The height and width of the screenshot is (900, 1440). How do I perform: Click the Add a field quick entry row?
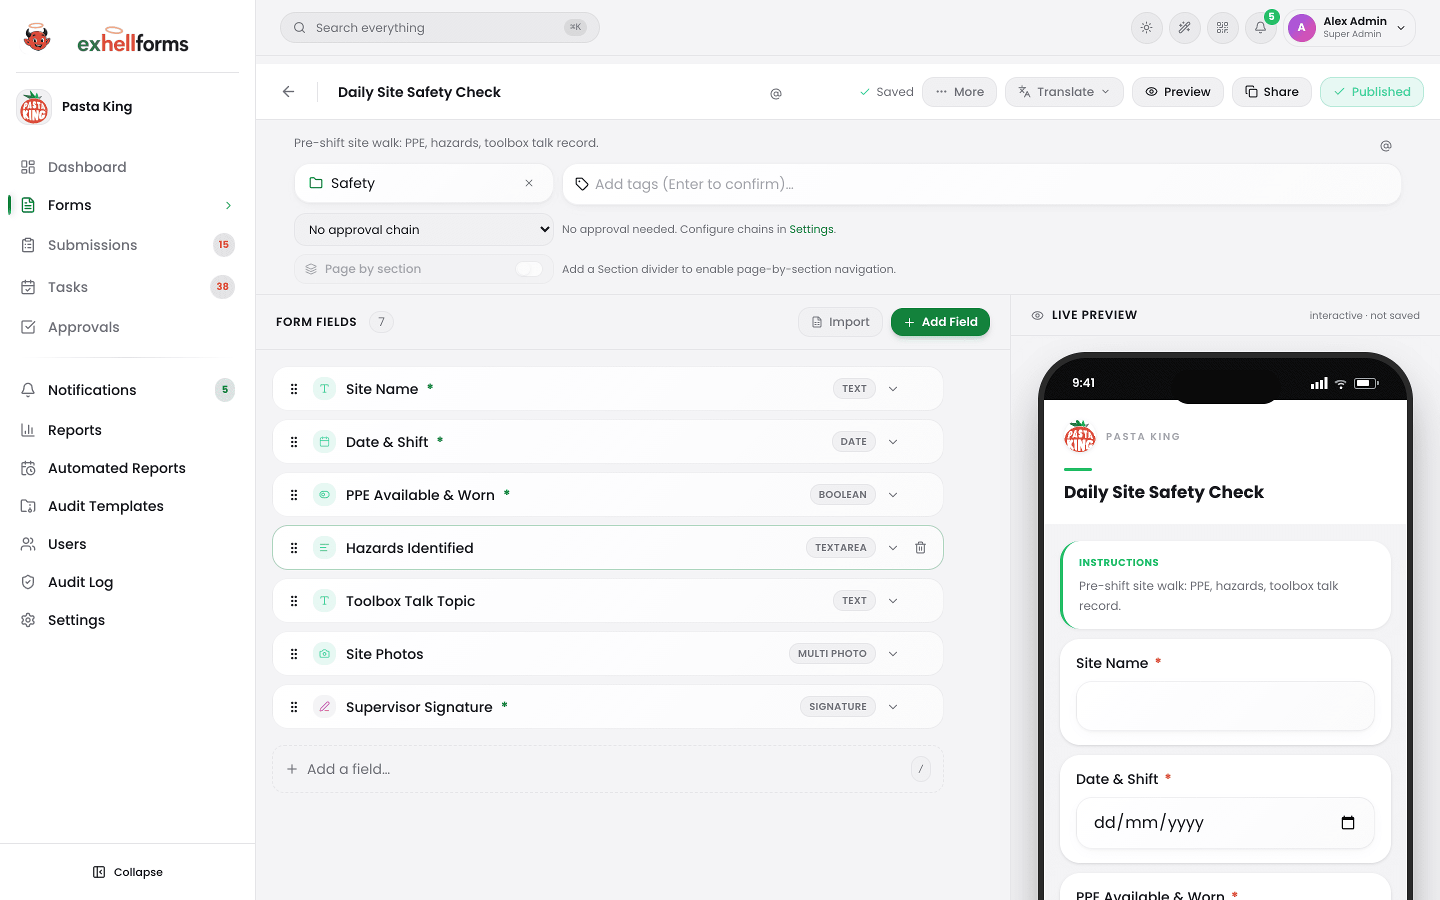pyautogui.click(x=607, y=769)
